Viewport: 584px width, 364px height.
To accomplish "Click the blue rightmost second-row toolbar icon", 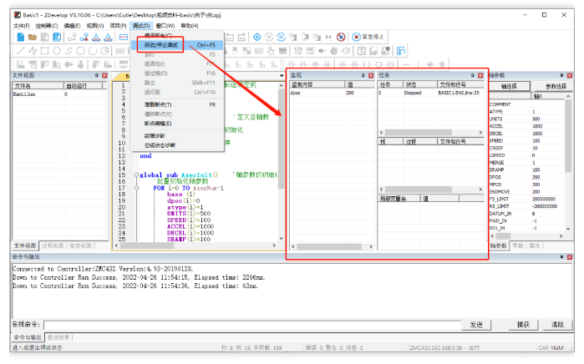I will point(401,51).
